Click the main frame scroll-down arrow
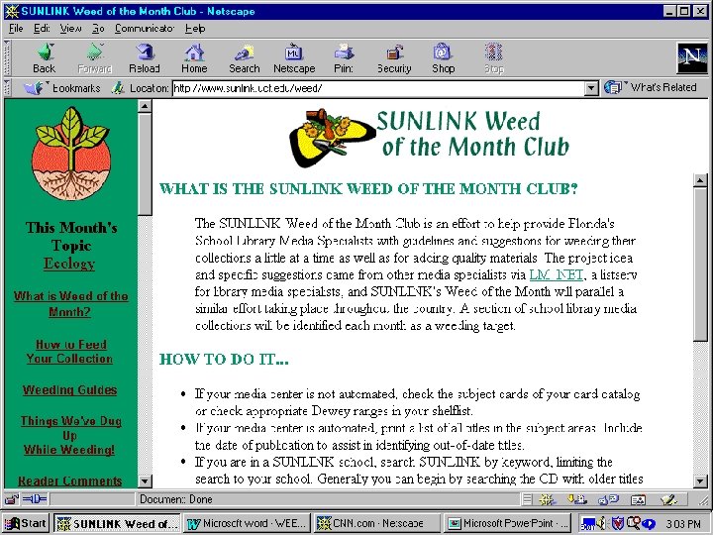The image size is (713, 535). [701, 481]
